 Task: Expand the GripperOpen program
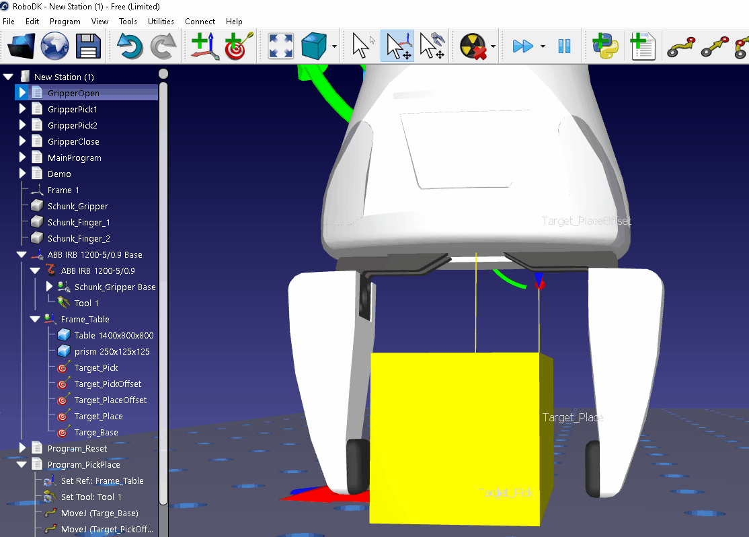pos(22,93)
